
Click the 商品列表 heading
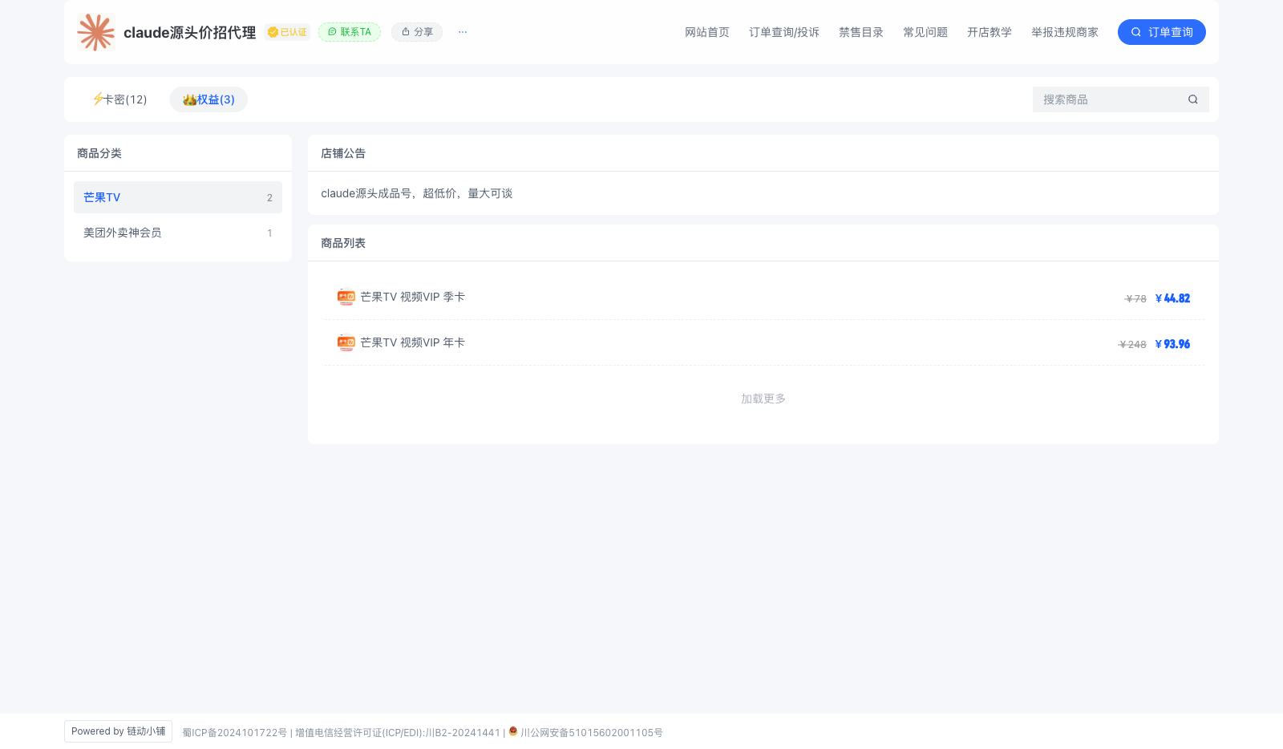pos(343,243)
